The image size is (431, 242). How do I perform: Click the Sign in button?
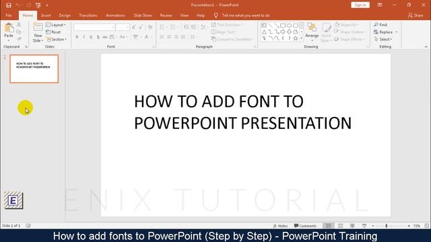(x=360, y=5)
